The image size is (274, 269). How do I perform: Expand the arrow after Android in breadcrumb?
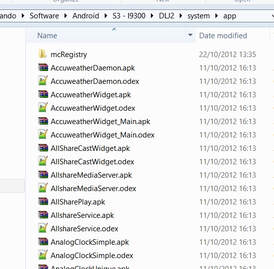[106, 16]
